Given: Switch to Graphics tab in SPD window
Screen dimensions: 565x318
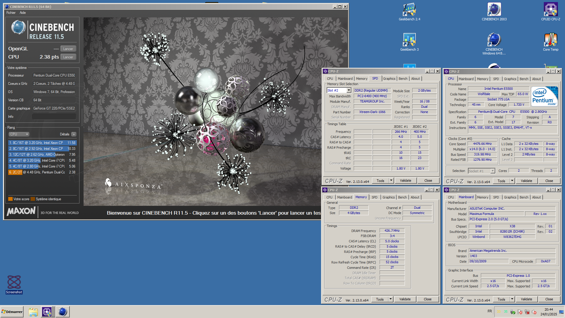Looking at the screenshot, I should [389, 79].
